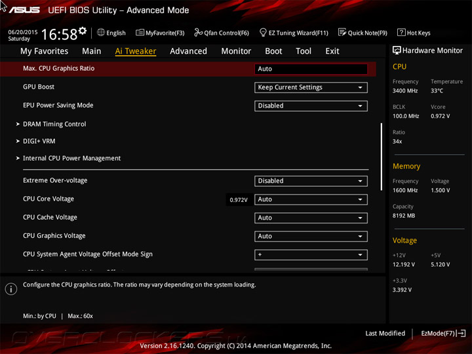Open the EPU Power Saving Mode dropdown
This screenshot has height=354, width=472.
pos(311,106)
